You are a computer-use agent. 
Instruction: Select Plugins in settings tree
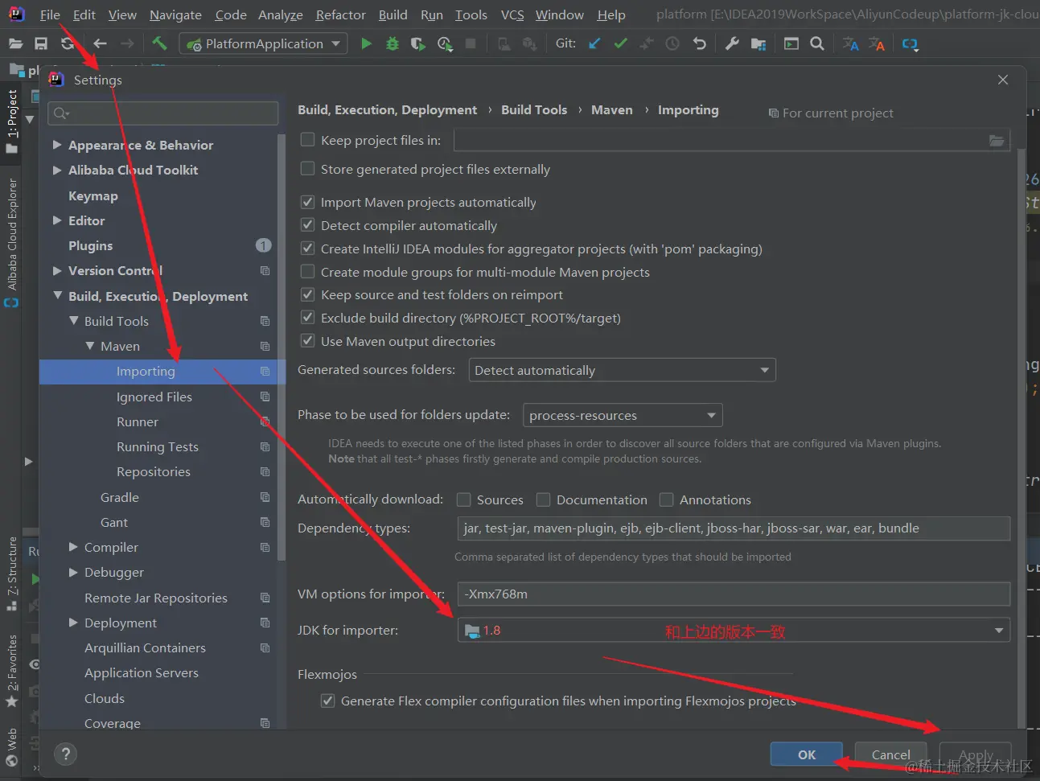[90, 245]
